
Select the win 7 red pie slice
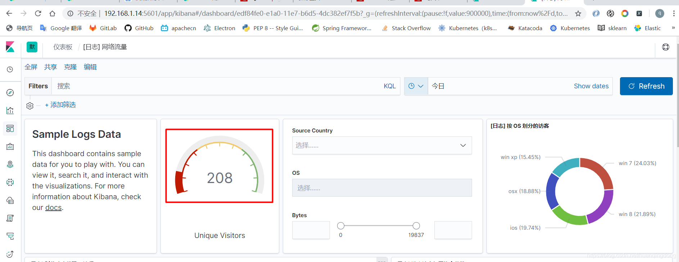(600, 171)
